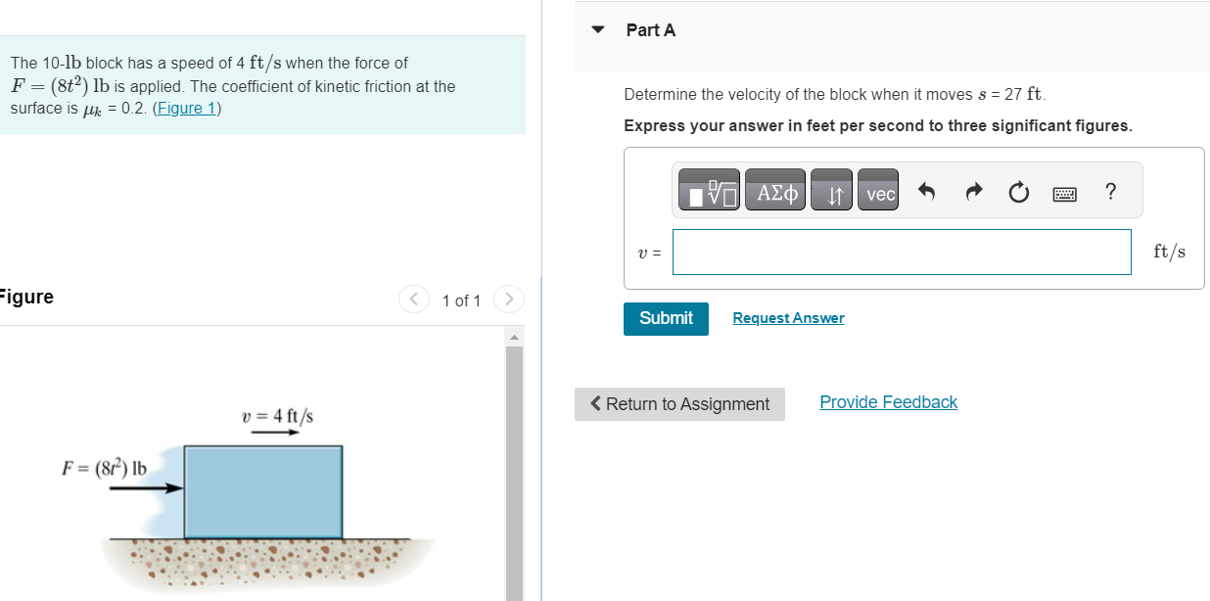Image resolution: width=1210 pixels, height=601 pixels.
Task: Redo entry with right arrow icon
Action: [x=973, y=194]
